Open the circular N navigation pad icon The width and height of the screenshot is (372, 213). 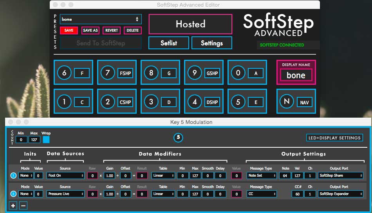point(287,102)
